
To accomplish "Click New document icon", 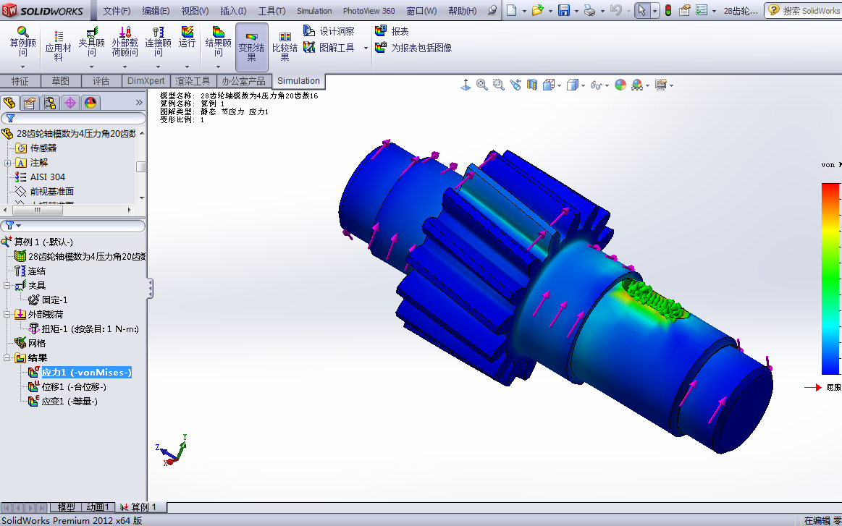I will (512, 10).
